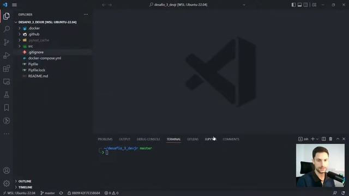Open the Search view in activity bar

tap(7, 29)
